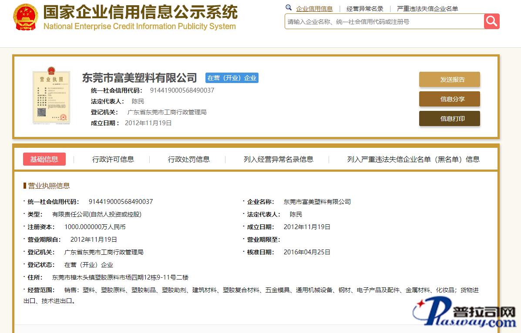Click the 在营（开业）企业 status badge
Screen dimensions: 521x333
(232, 78)
